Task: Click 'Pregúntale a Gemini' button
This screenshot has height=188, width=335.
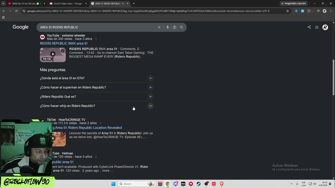Action: click(x=293, y=3)
